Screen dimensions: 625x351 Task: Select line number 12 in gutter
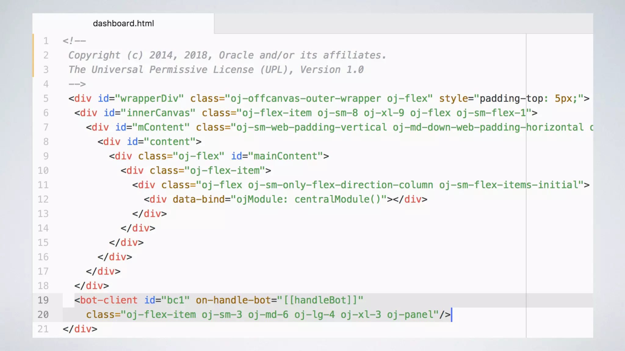[43, 199]
